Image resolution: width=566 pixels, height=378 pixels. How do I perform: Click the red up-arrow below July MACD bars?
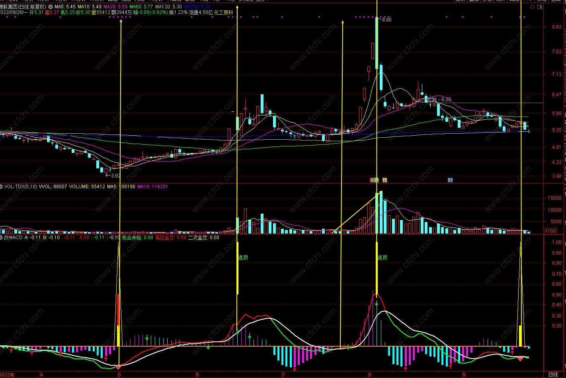click(x=295, y=370)
